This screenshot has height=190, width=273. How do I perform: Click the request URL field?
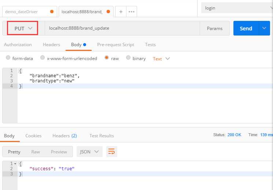tap(122, 28)
